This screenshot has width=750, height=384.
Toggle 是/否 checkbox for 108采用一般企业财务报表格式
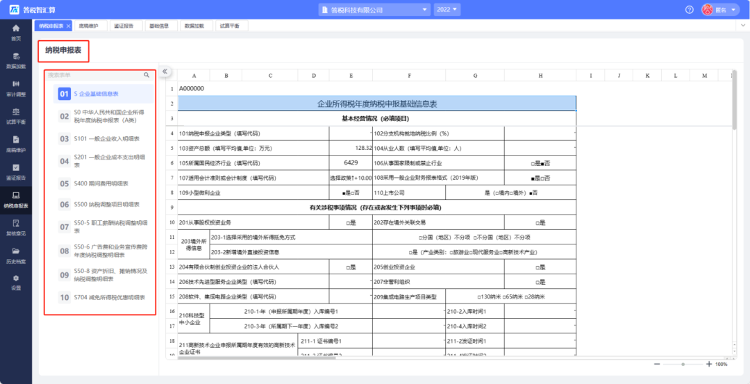click(x=540, y=178)
